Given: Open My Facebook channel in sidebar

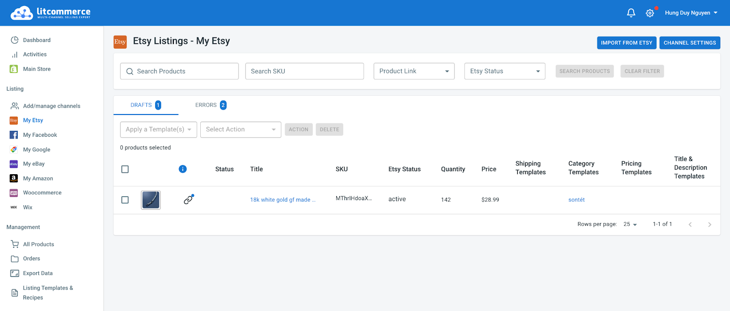Looking at the screenshot, I should pos(40,135).
